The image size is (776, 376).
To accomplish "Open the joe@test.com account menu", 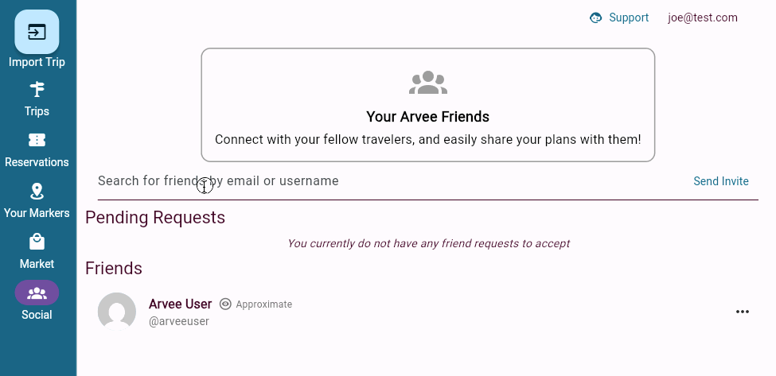I will click(703, 17).
